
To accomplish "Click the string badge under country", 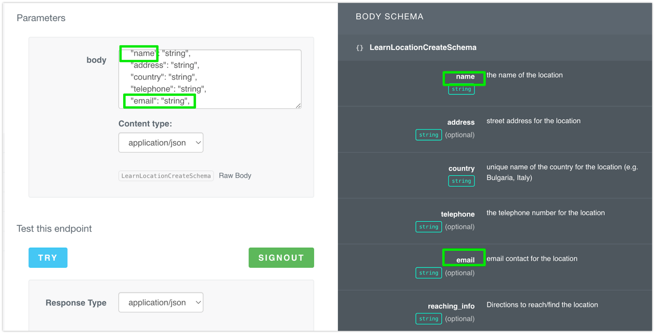I will click(461, 181).
